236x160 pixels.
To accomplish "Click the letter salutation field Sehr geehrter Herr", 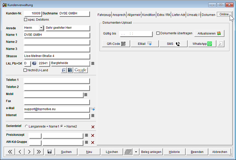I will pos(68,28).
